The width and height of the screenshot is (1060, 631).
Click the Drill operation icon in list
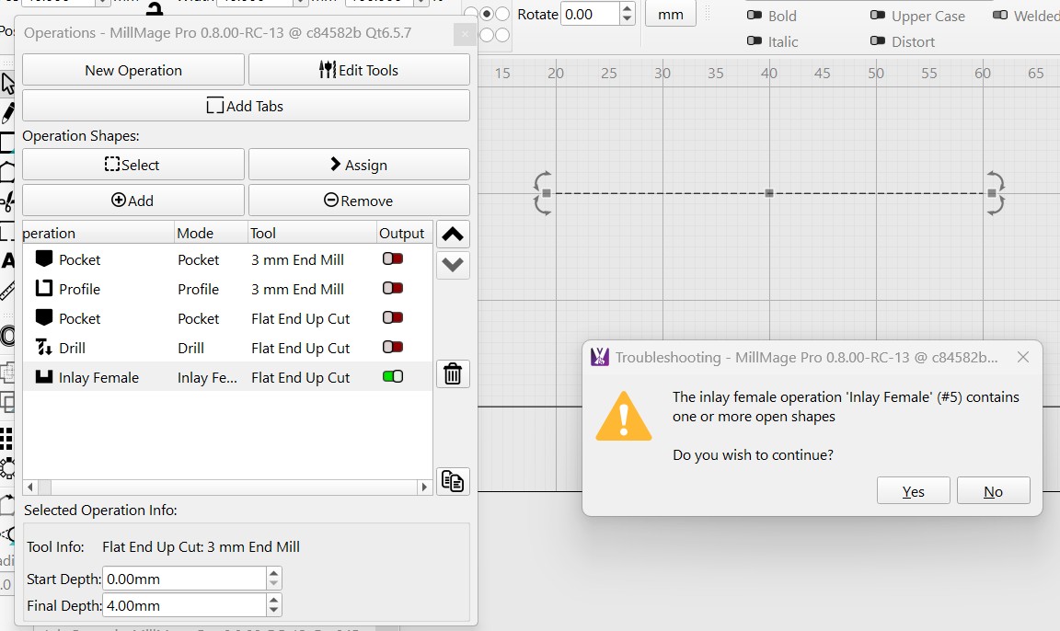44,348
